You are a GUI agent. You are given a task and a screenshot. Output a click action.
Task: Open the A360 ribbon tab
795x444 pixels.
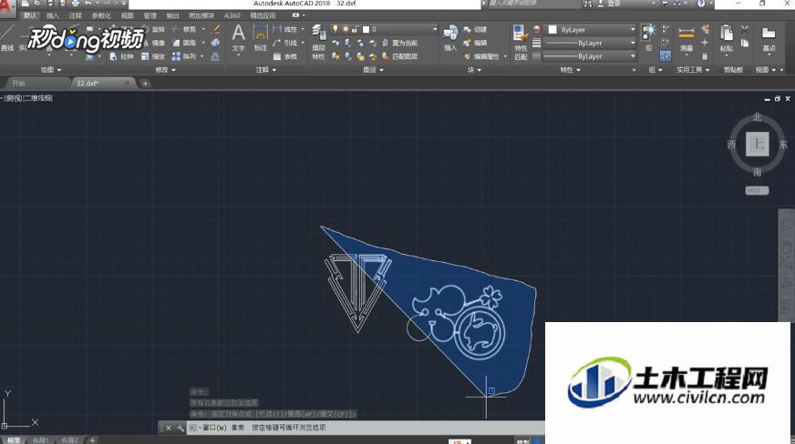tap(232, 15)
